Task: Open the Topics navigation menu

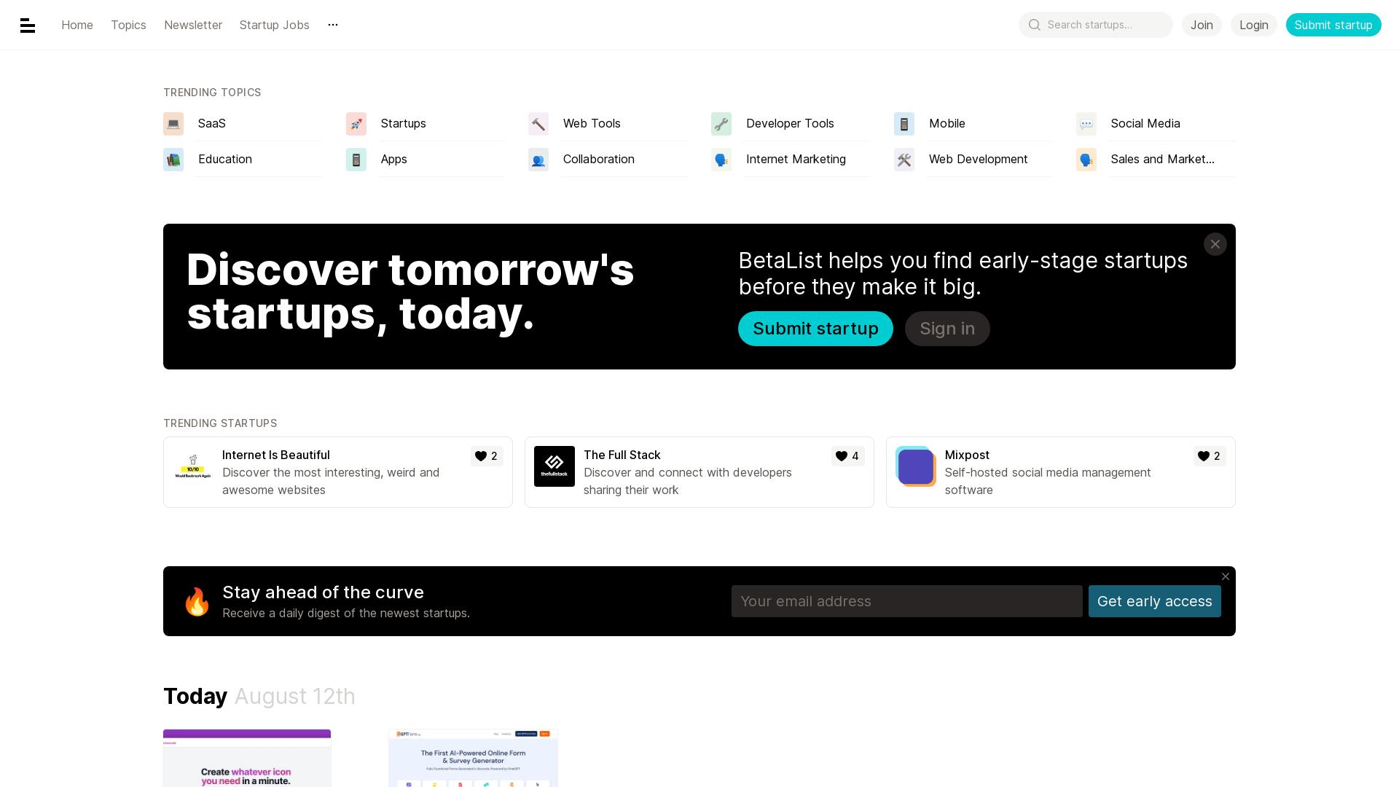Action: pos(129,25)
